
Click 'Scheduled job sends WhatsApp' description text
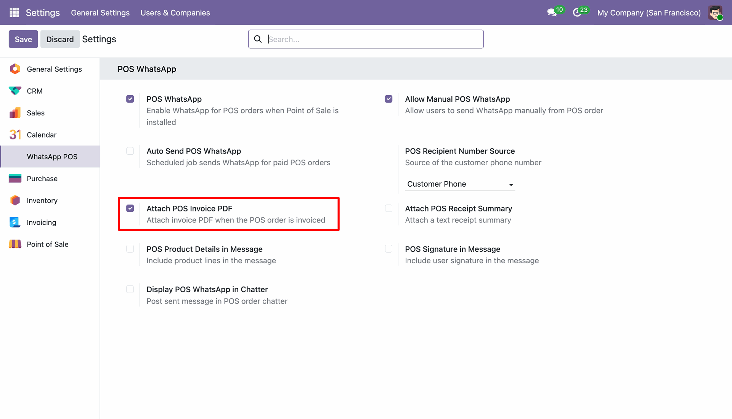[238, 163]
